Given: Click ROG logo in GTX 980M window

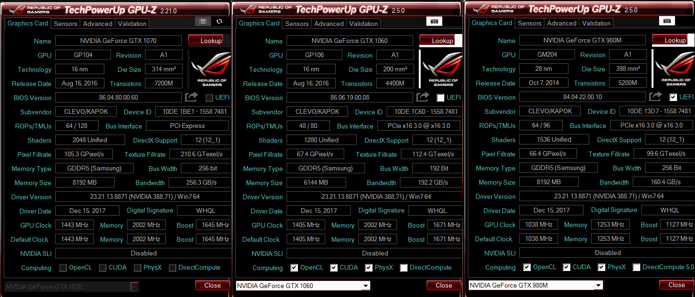Looking at the screenshot, I should tap(674, 69).
